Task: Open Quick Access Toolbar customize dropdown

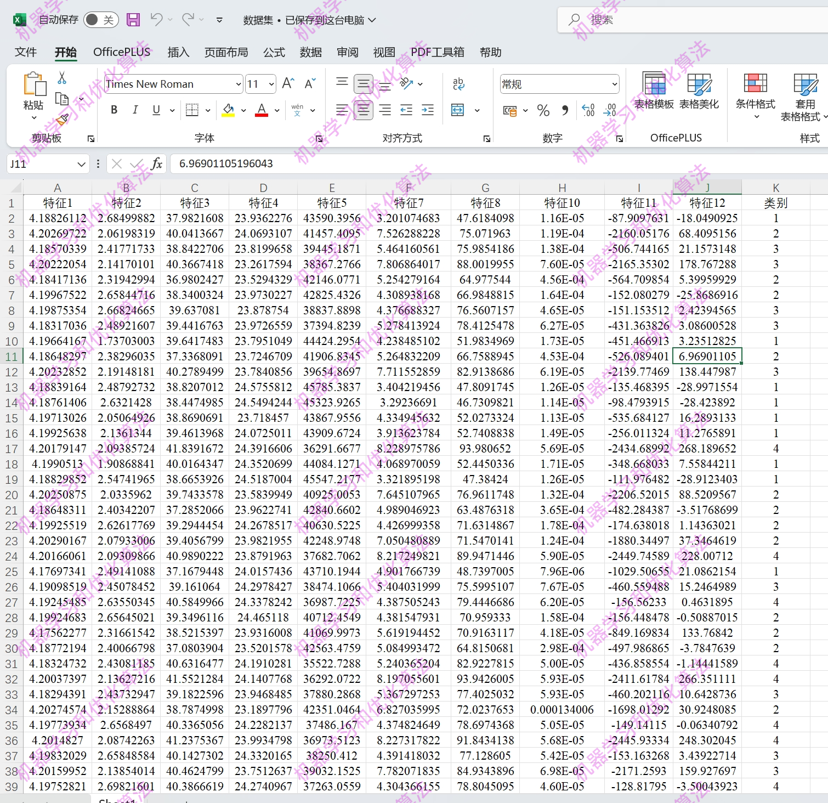Action: click(219, 20)
